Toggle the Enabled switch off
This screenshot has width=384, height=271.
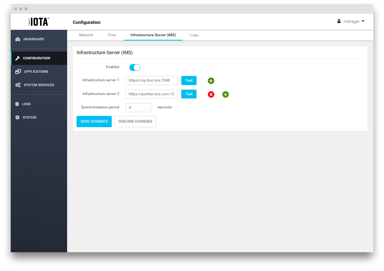pos(135,67)
